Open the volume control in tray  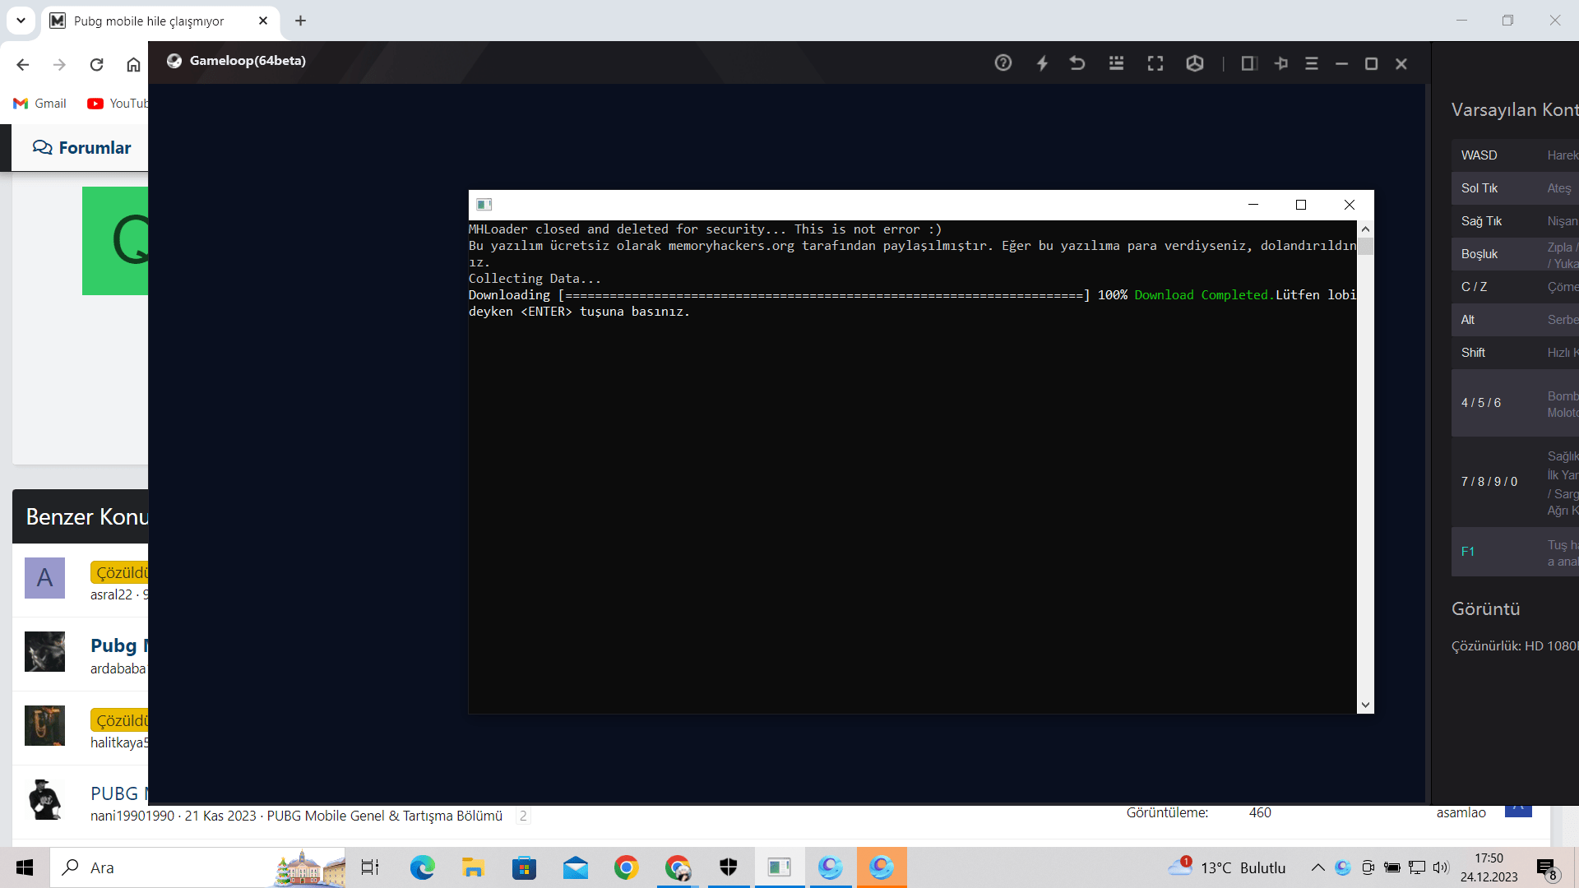point(1440,867)
